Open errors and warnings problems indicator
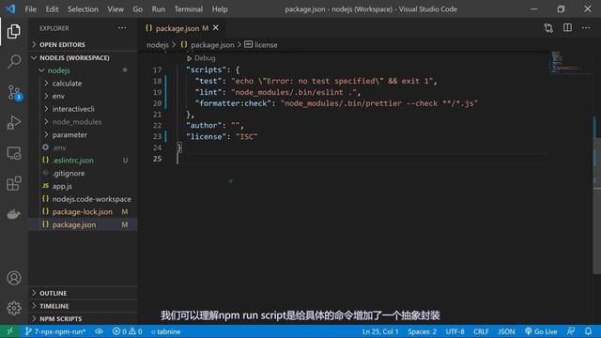Image resolution: width=601 pixels, height=338 pixels. click(128, 331)
